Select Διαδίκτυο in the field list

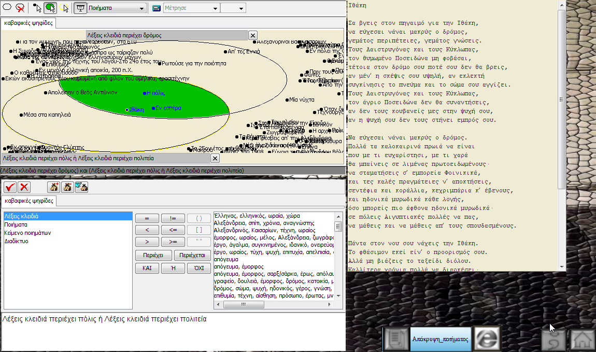coord(68,242)
